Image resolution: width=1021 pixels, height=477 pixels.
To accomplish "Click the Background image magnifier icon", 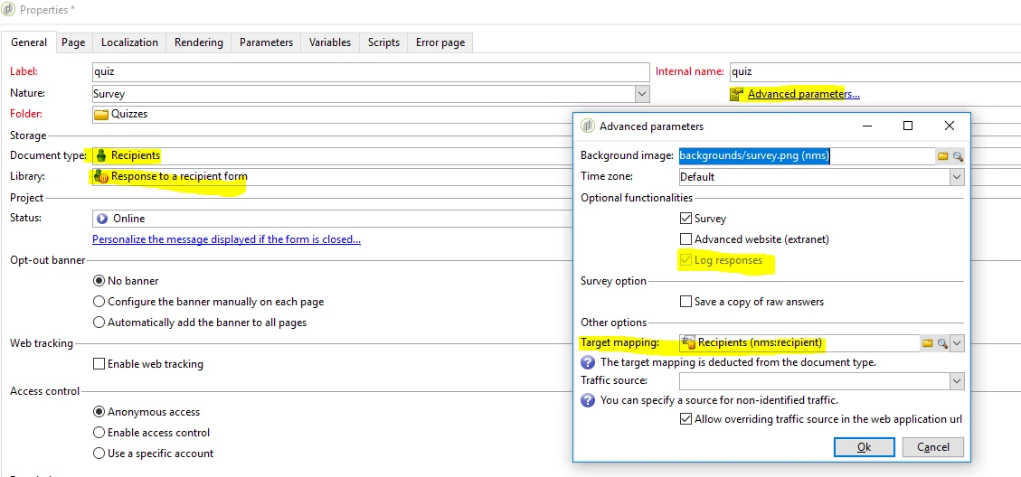I will (957, 156).
